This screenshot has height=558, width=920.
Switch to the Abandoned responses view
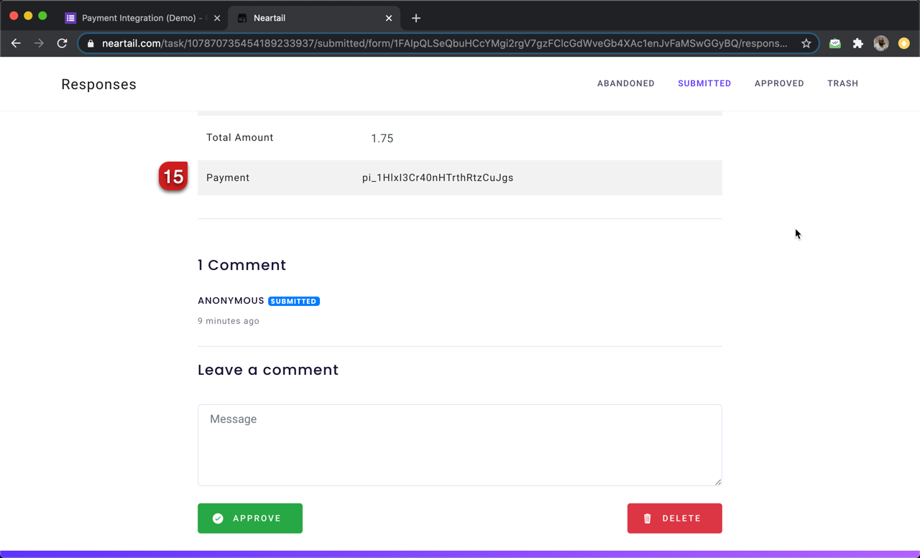(x=625, y=83)
